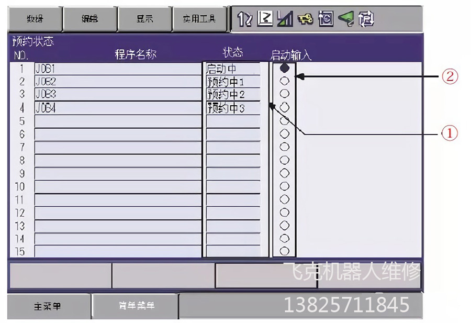The height and width of the screenshot is (323, 471).
Task: Open the 实用工具 menu
Action: pyautogui.click(x=199, y=19)
